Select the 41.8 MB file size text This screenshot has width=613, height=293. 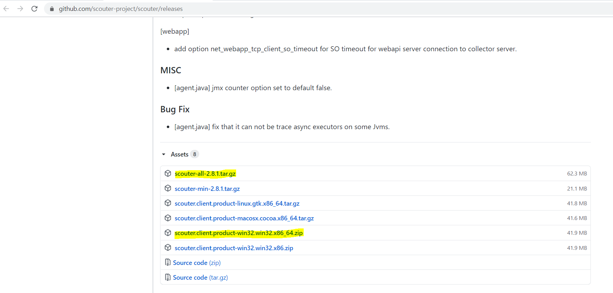[x=577, y=204]
